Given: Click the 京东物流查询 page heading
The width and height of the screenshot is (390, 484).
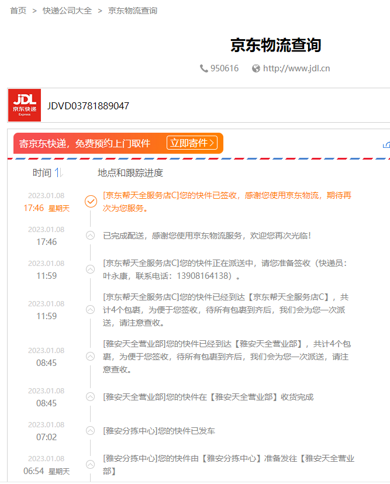Looking at the screenshot, I should [x=276, y=45].
